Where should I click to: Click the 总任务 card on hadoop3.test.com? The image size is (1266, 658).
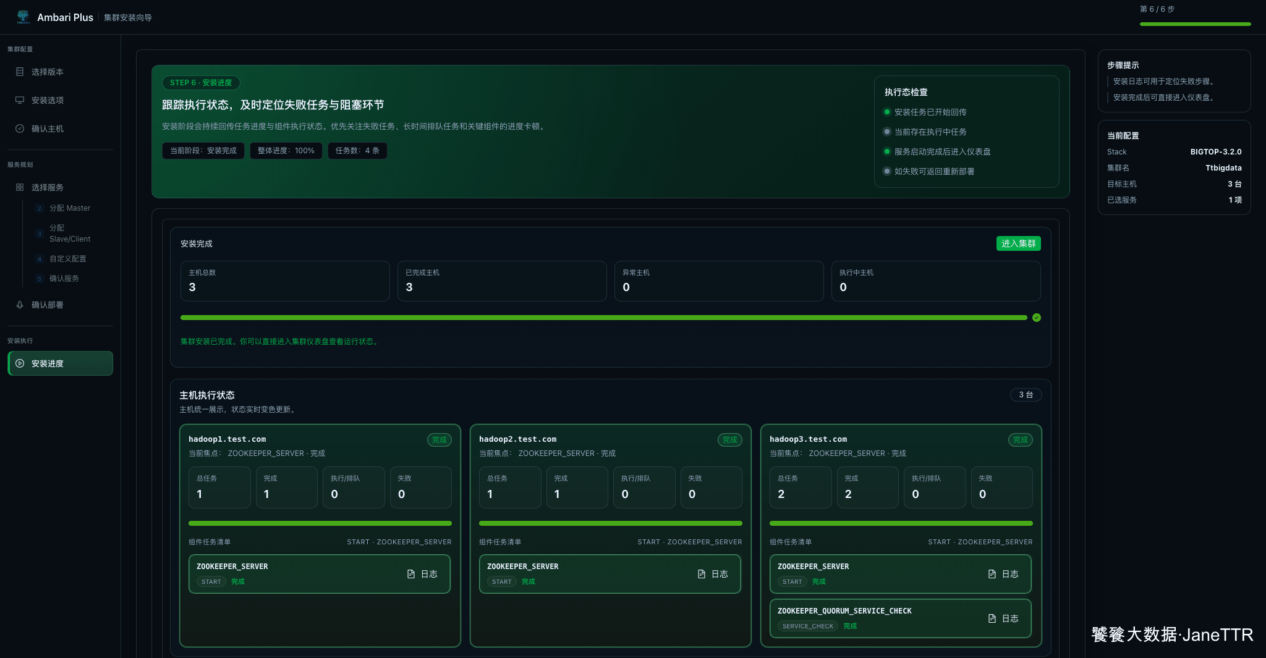coord(801,487)
